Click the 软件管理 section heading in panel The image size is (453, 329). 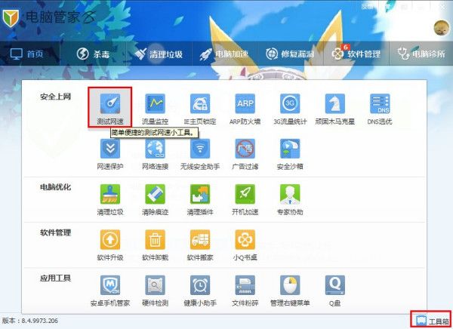(55, 232)
